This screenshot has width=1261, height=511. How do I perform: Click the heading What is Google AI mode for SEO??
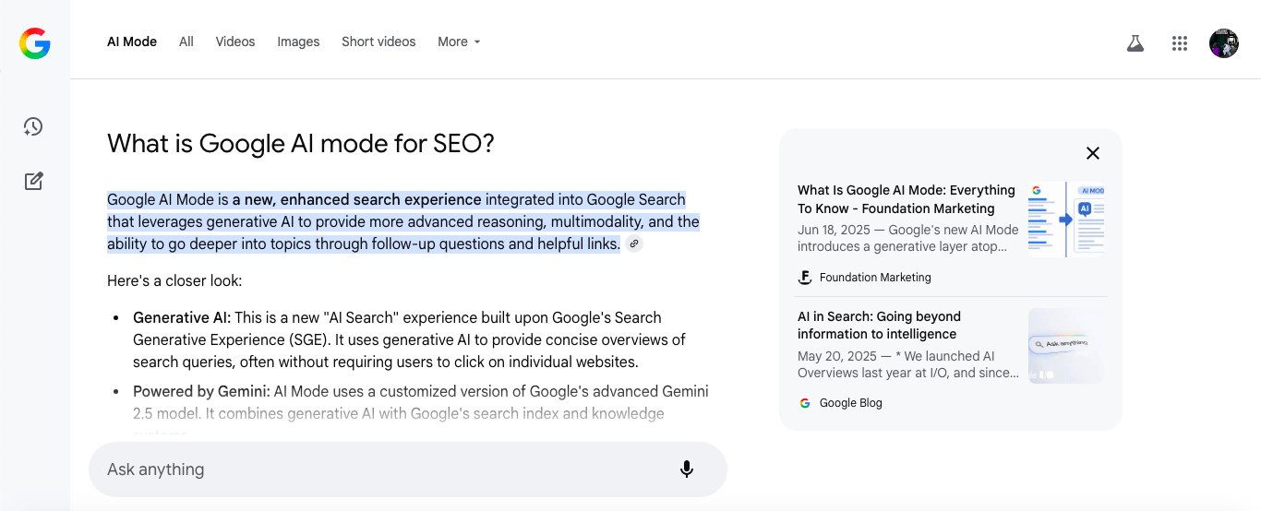pyautogui.click(x=301, y=144)
